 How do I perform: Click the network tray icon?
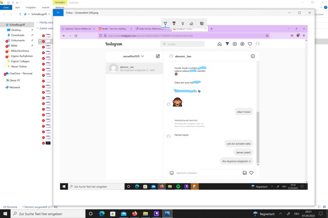pyautogui.click(x=289, y=214)
